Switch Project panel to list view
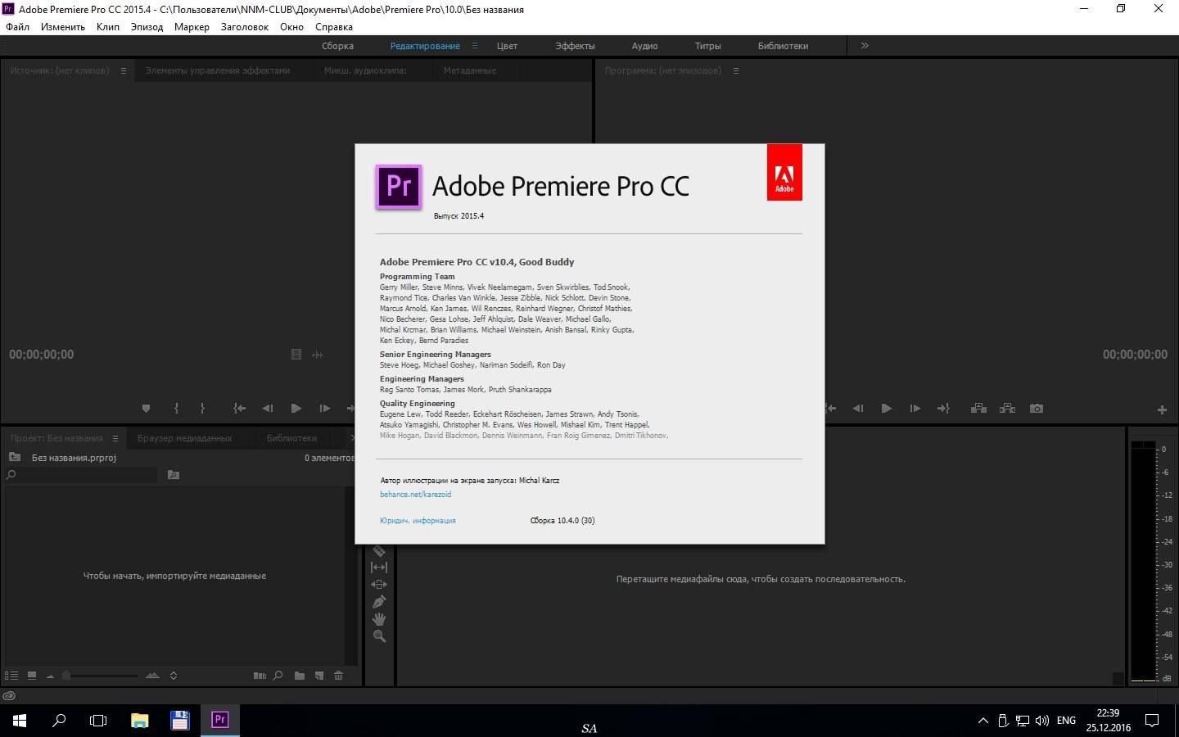The image size is (1179, 737). (11, 676)
